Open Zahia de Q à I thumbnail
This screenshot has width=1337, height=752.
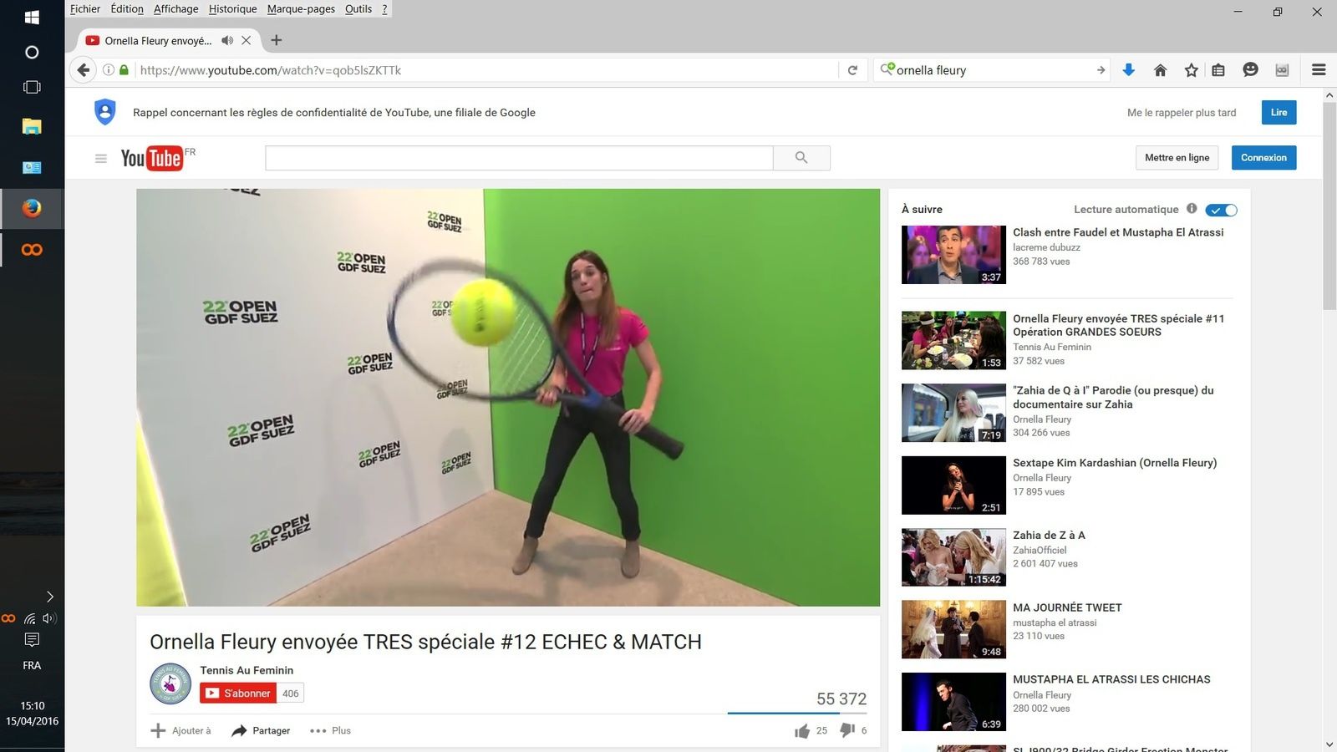point(953,413)
